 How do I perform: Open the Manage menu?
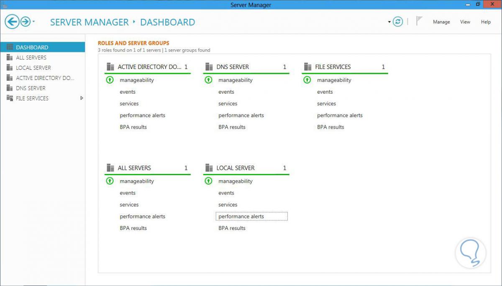click(441, 22)
